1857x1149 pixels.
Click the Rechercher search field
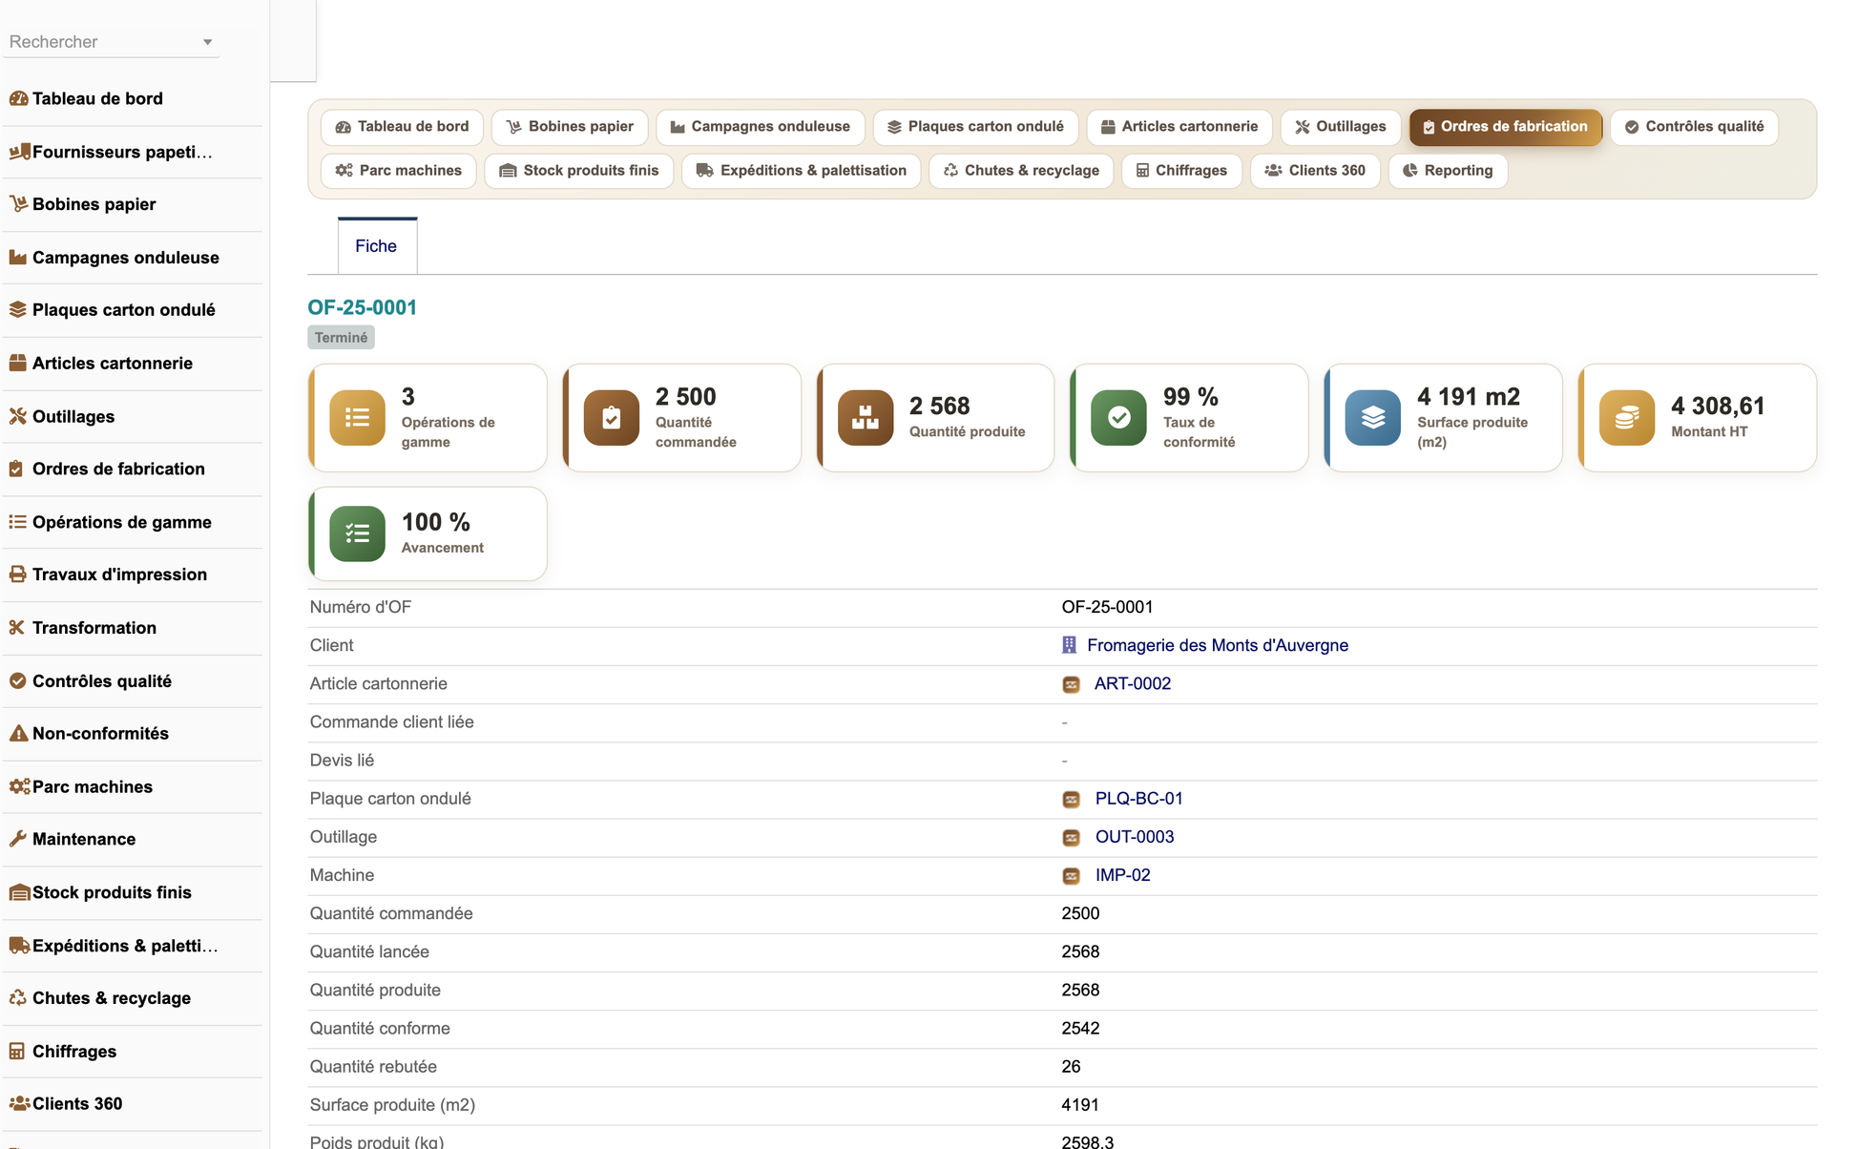coord(111,42)
